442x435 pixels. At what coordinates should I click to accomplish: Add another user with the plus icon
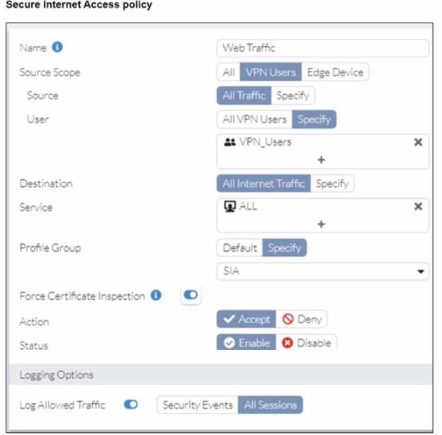click(322, 159)
